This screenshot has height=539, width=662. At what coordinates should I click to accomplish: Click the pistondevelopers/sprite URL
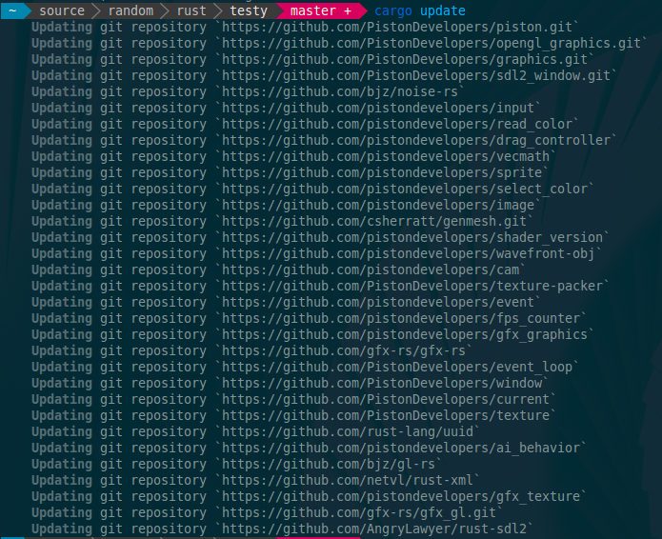382,172
